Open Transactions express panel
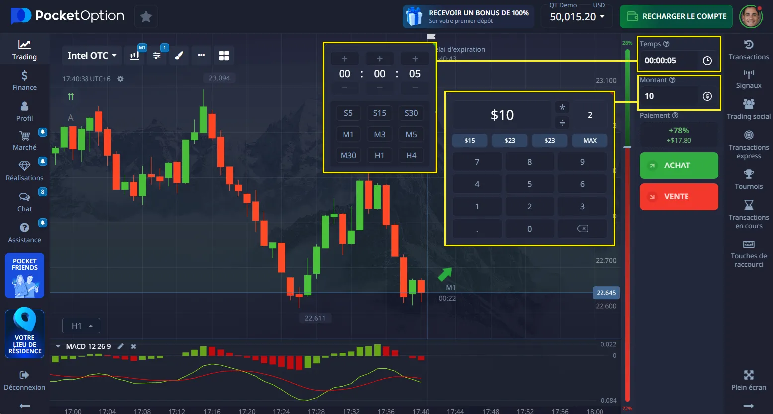The width and height of the screenshot is (773, 414). click(749, 144)
